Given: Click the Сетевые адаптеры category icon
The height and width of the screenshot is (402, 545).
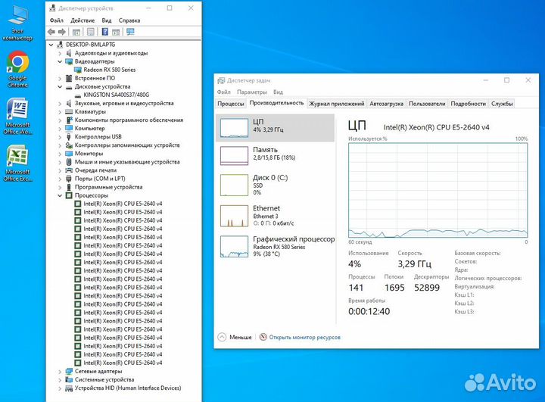Looking at the screenshot, I should pyautogui.click(x=69, y=371).
